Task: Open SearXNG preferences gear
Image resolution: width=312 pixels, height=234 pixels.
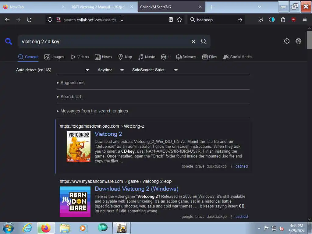Action: (298, 41)
